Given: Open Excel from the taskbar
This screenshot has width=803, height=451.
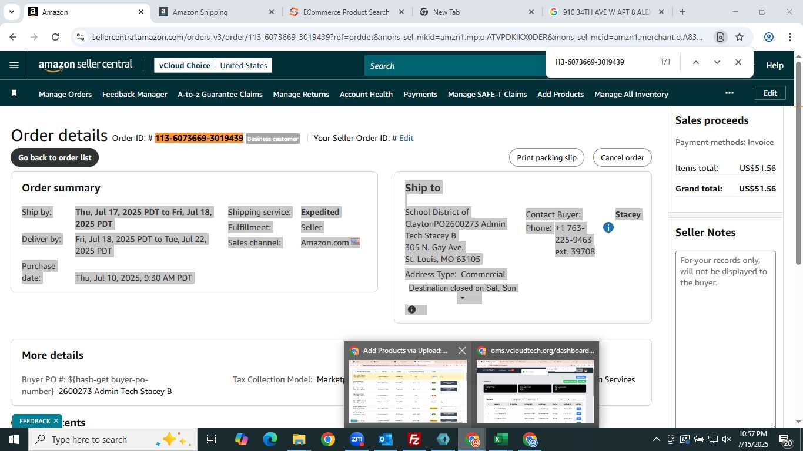Looking at the screenshot, I should pos(501,439).
